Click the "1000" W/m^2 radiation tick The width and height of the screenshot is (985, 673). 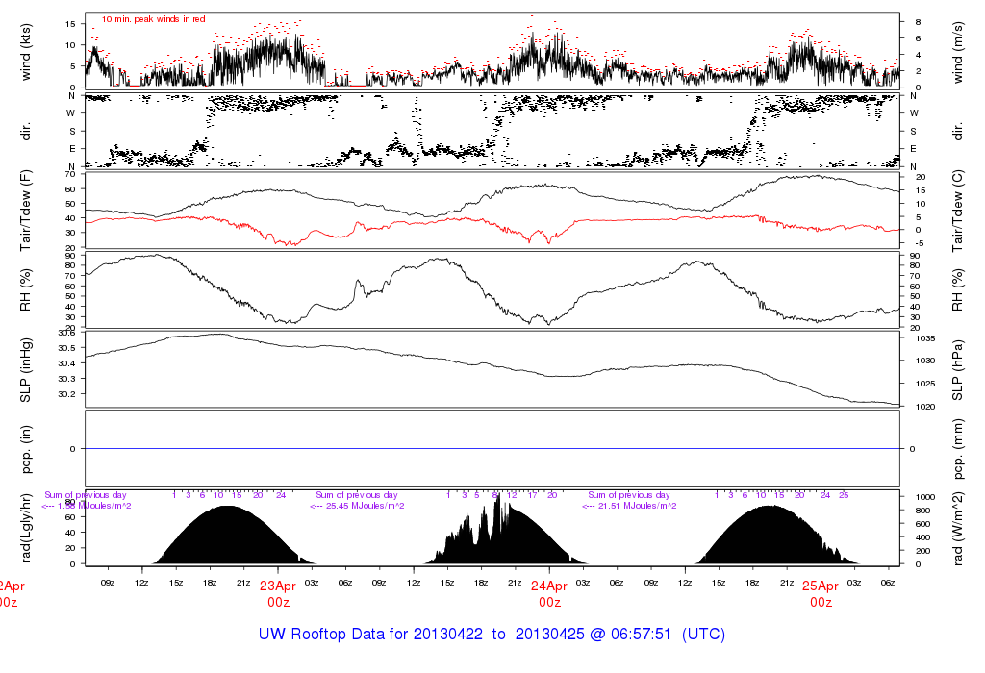925,497
